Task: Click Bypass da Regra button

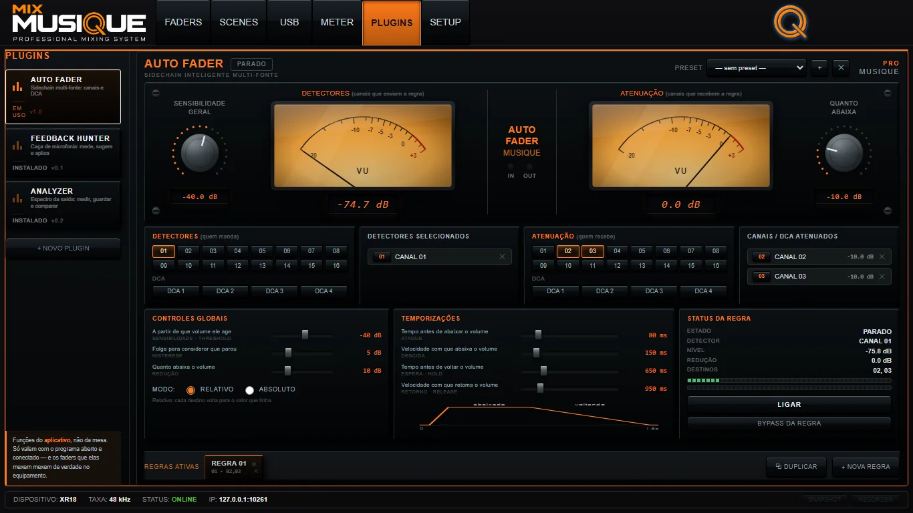Action: [x=789, y=423]
